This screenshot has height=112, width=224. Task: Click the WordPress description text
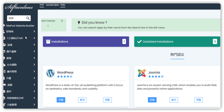click(84, 87)
